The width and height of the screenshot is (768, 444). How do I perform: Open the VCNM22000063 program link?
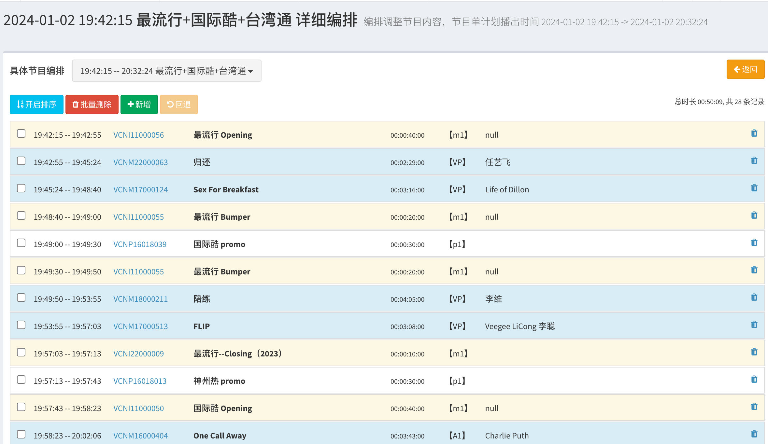click(x=140, y=162)
